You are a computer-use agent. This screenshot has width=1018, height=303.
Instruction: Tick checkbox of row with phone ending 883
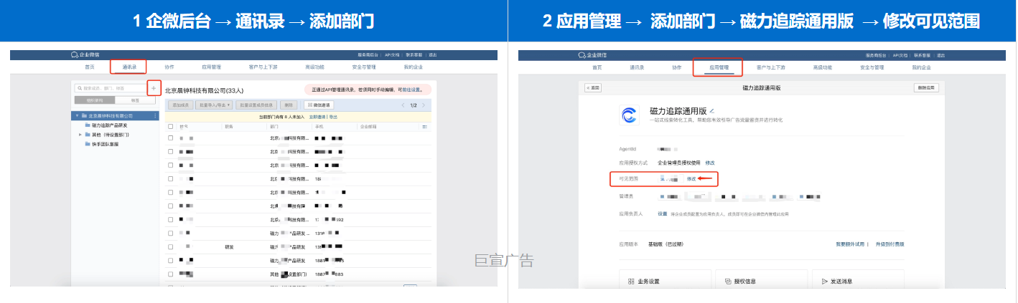tap(171, 274)
